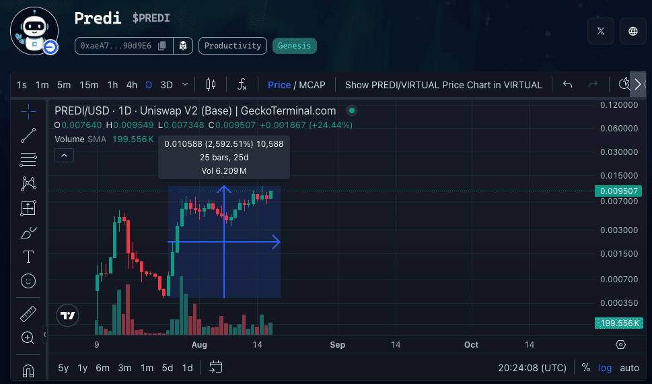Open the X Twitter profile link

(x=600, y=31)
